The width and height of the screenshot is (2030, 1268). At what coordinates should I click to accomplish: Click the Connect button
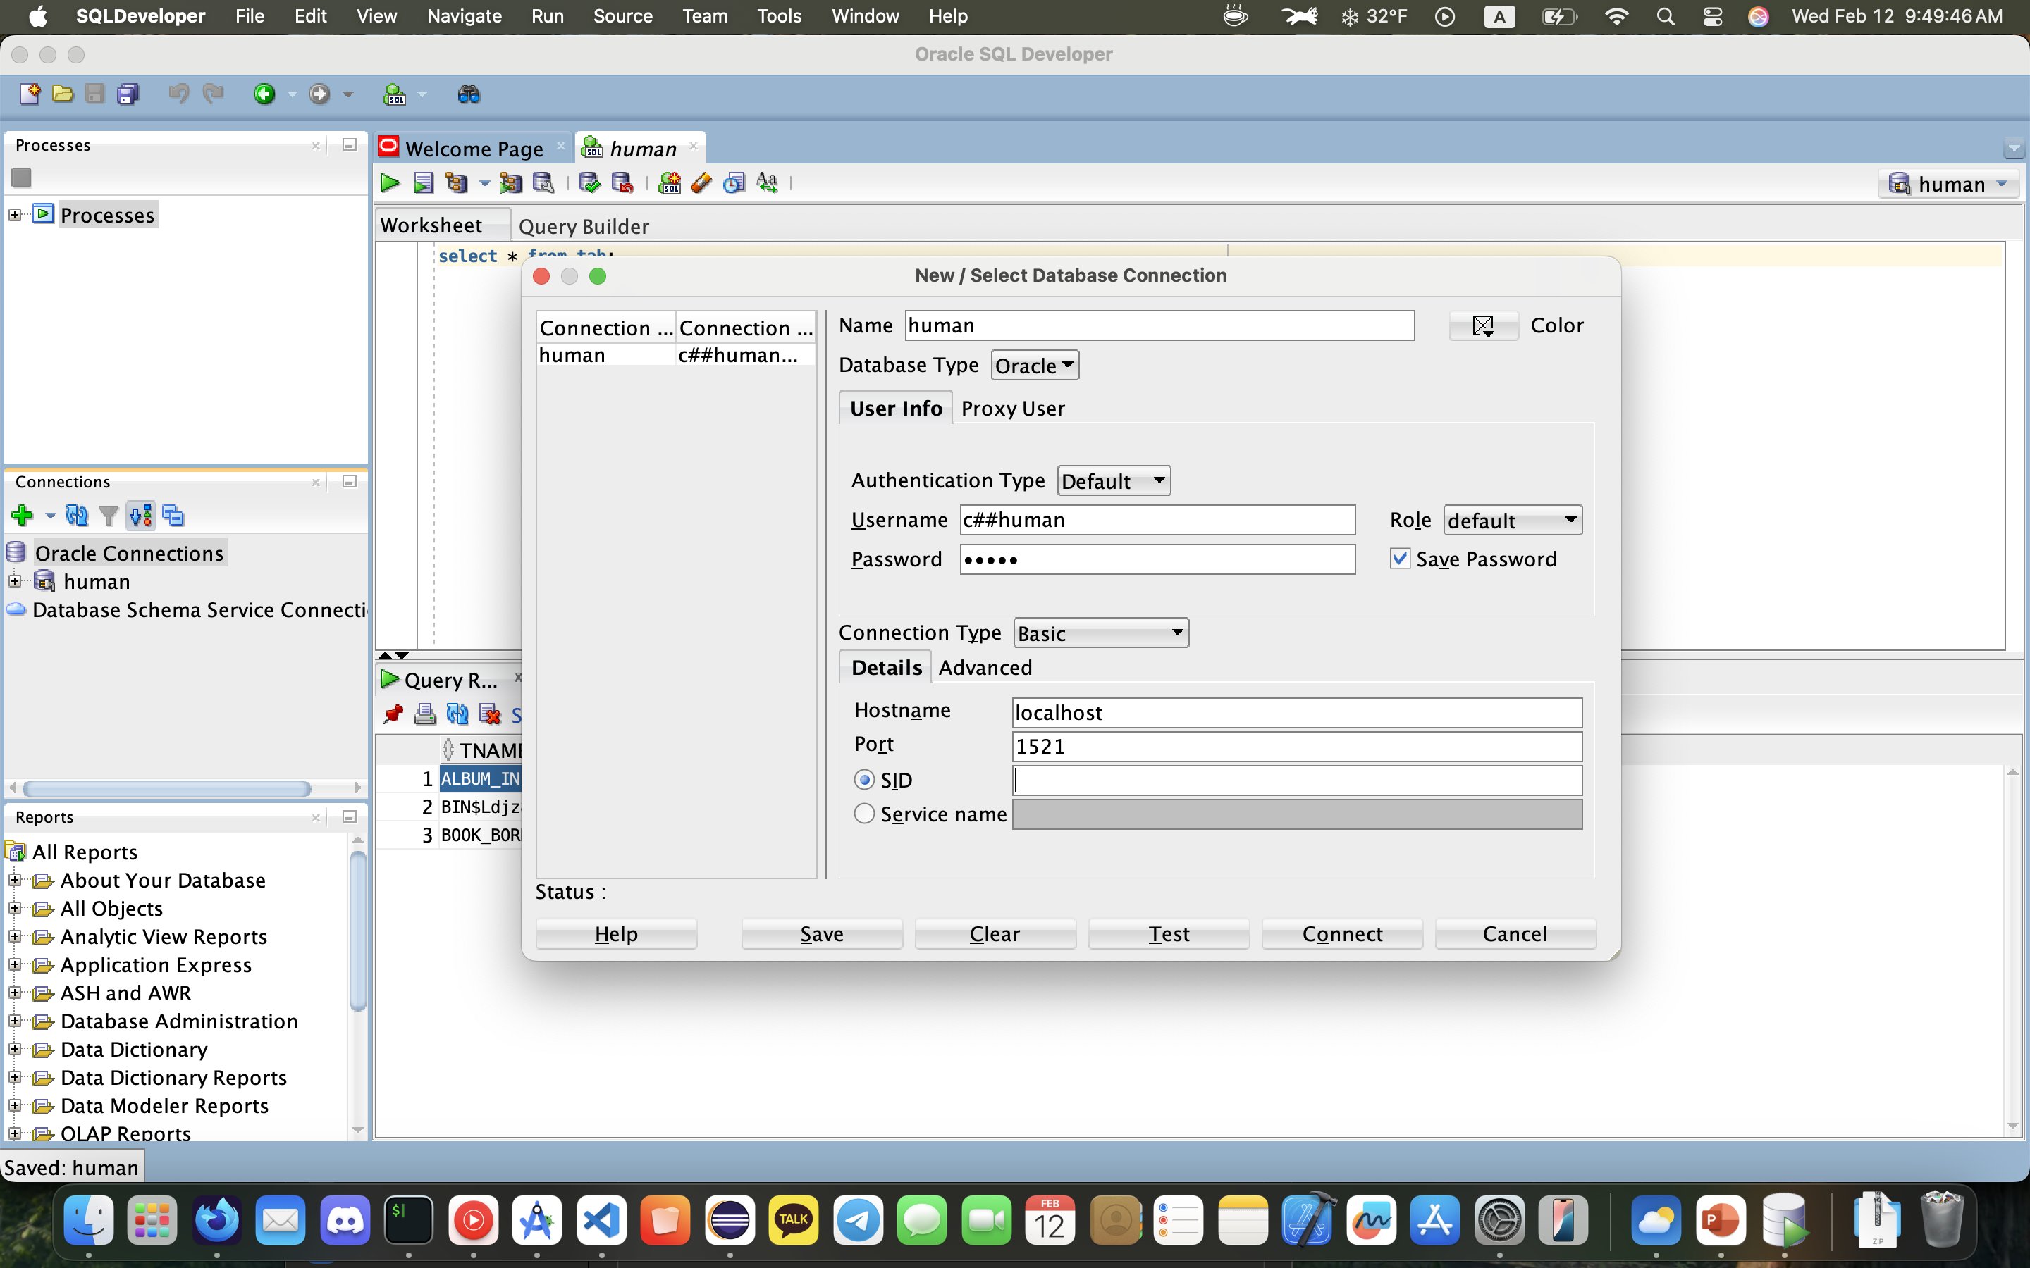pos(1342,933)
